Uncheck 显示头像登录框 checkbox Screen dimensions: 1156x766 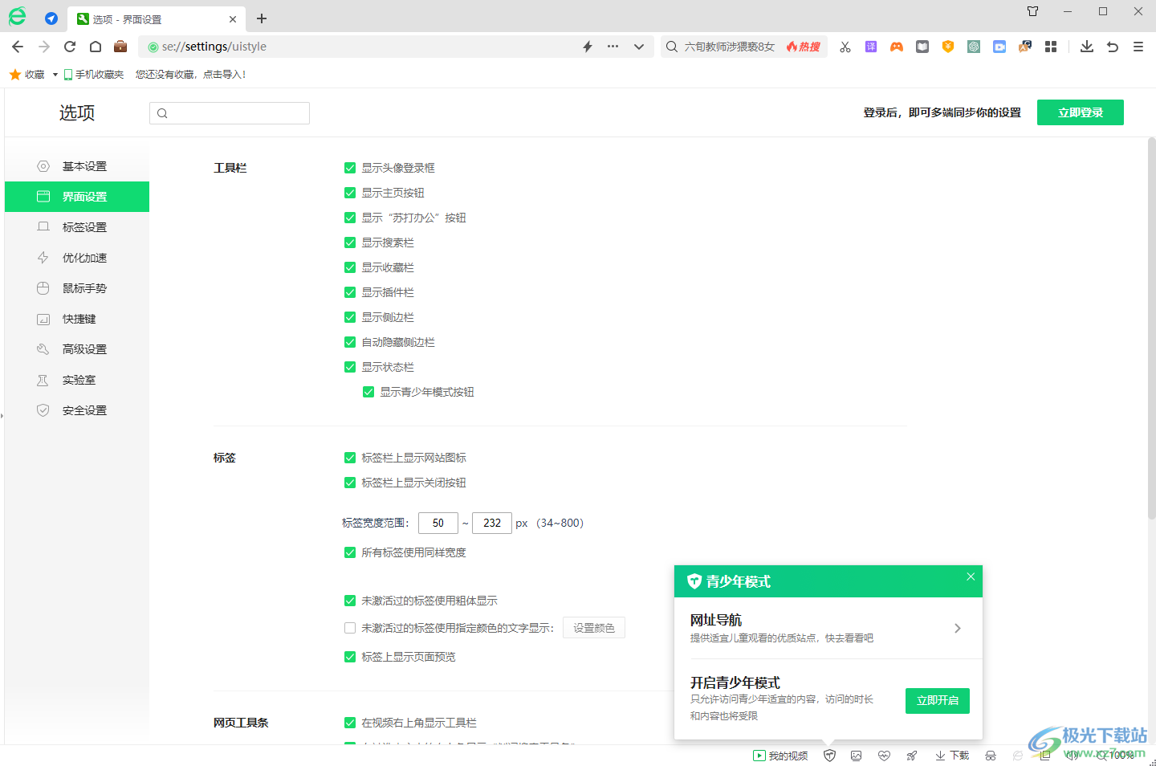coord(350,168)
